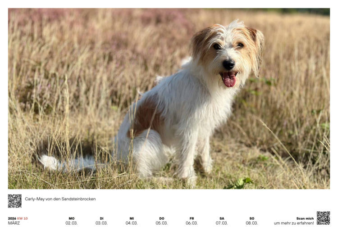Image resolution: width=338 pixels, height=239 pixels.
Task: Click the um mehr zu erfahren text
Action: click(294, 223)
